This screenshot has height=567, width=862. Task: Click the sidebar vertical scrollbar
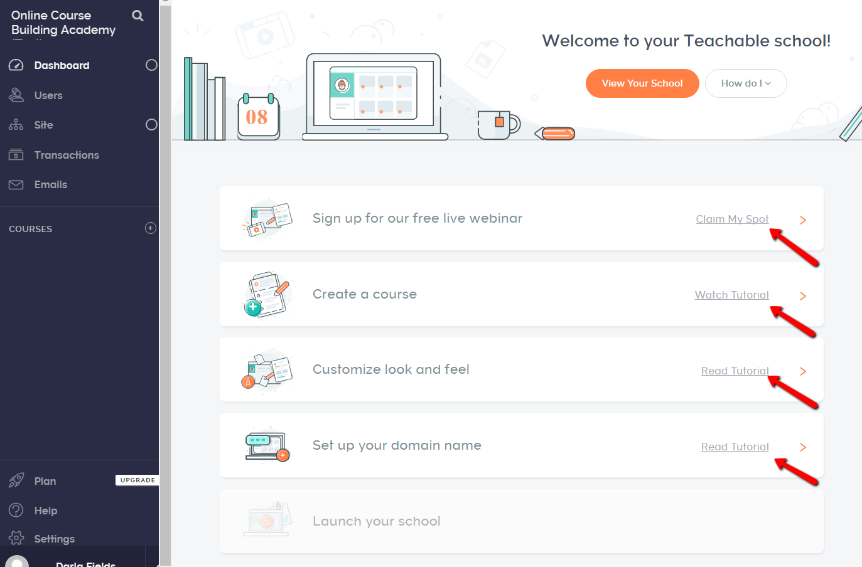pos(165,283)
